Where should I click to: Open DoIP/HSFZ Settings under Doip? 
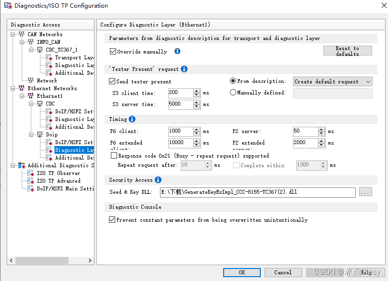69,142
